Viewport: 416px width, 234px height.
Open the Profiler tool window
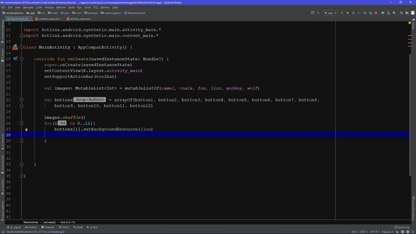[31, 227]
